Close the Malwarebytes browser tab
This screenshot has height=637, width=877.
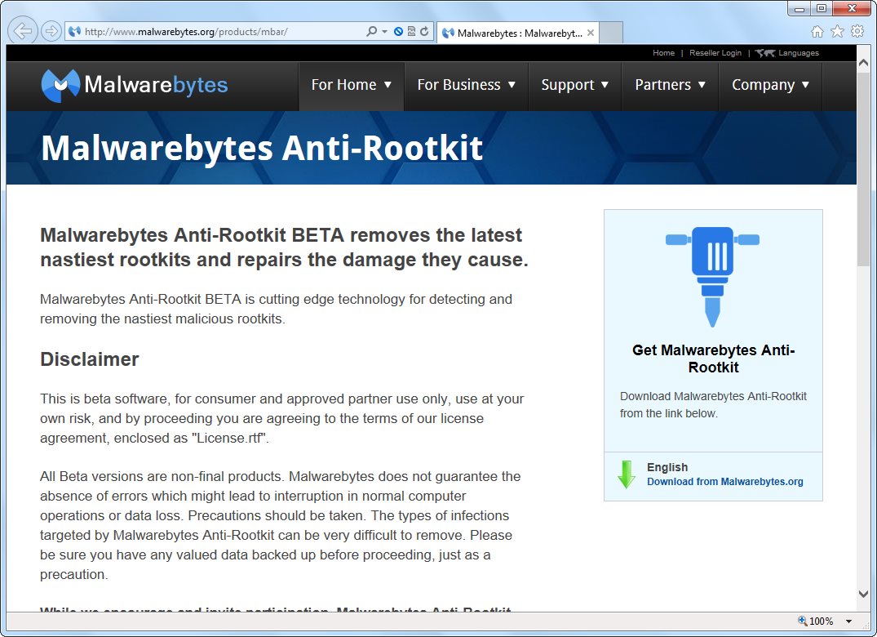(591, 33)
